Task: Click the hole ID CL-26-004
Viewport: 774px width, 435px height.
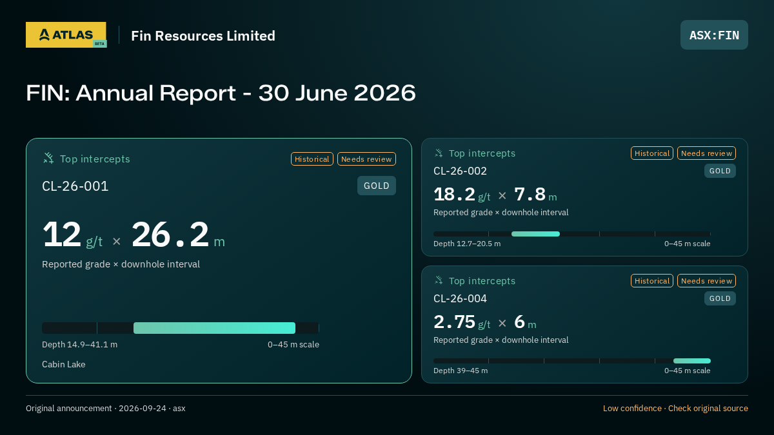Action: point(460,298)
